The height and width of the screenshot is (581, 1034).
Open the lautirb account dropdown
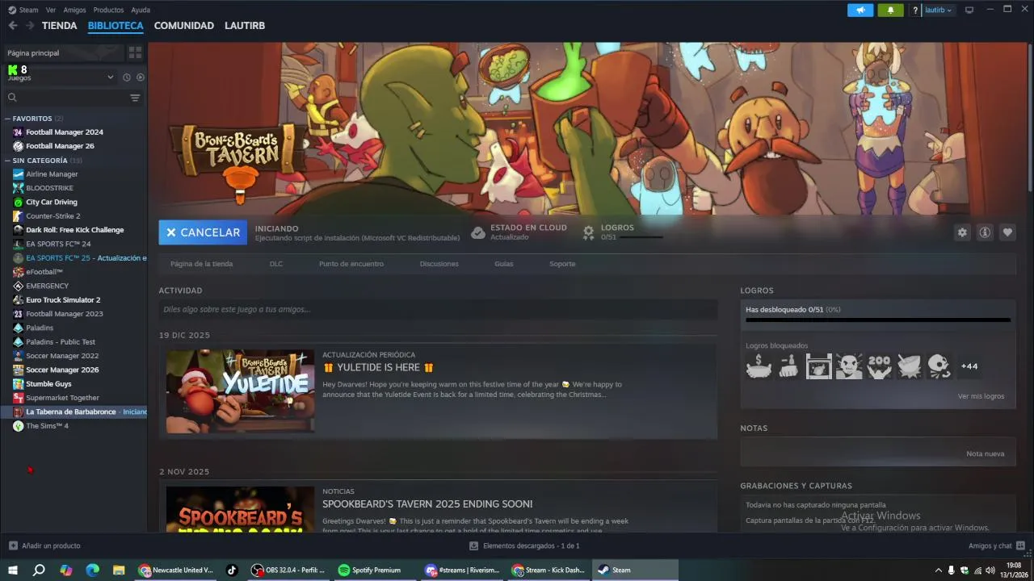pyautogui.click(x=938, y=10)
